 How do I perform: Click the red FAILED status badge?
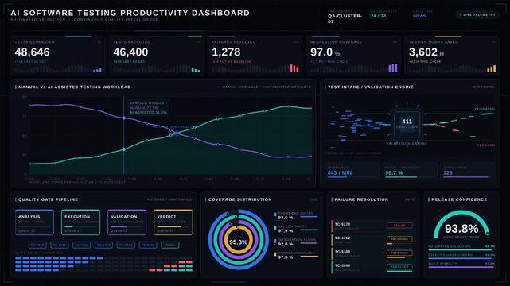(x=399, y=225)
